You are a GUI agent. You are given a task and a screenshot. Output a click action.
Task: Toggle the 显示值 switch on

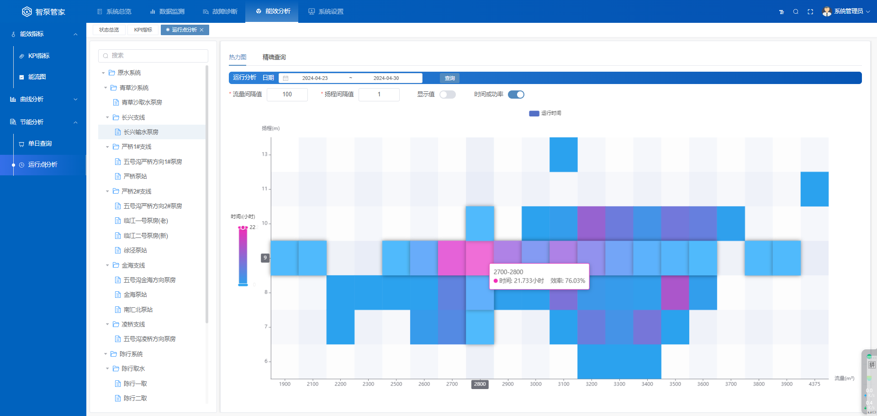pos(447,95)
